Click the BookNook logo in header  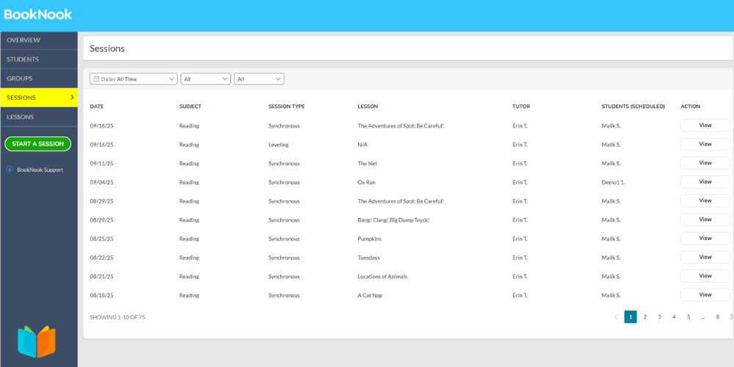click(38, 14)
